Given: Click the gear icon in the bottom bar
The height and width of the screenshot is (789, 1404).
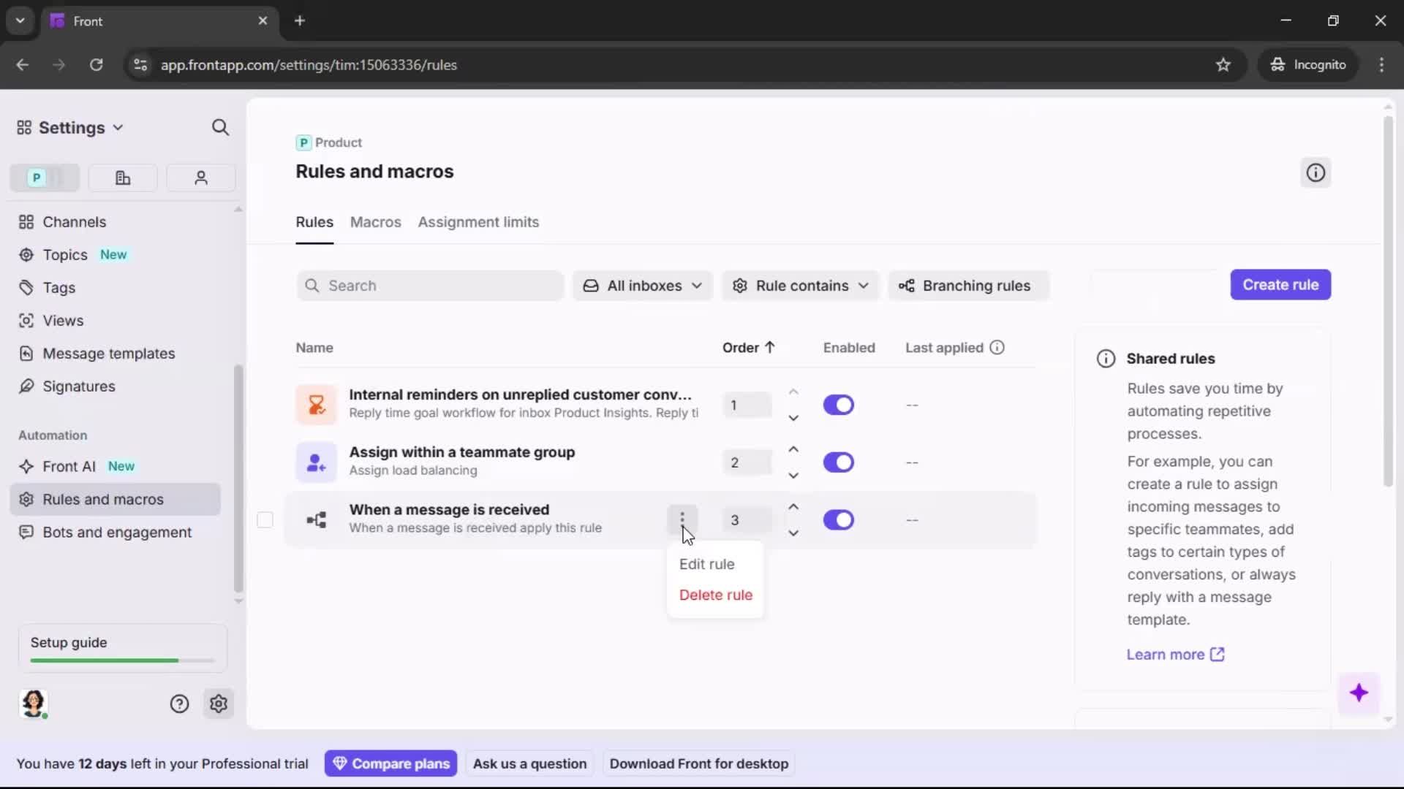Looking at the screenshot, I should (219, 704).
